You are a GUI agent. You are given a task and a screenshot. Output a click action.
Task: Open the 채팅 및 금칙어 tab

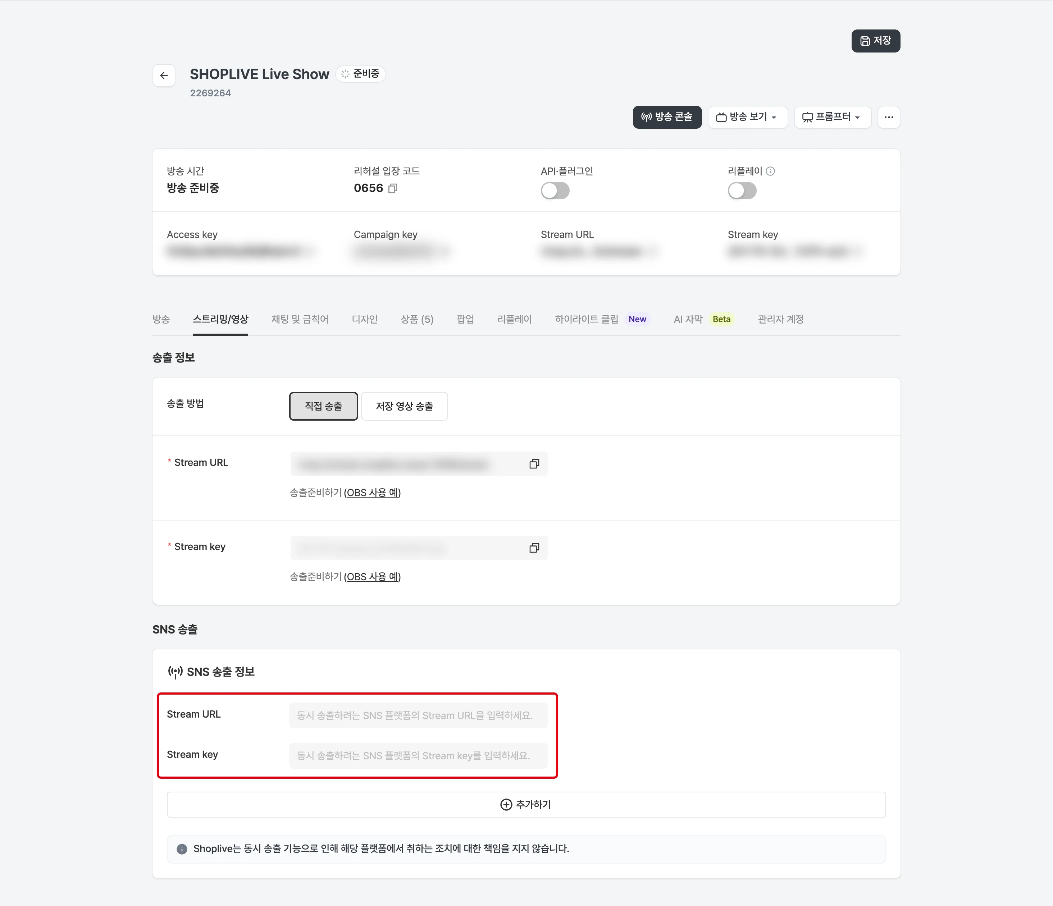click(x=300, y=319)
